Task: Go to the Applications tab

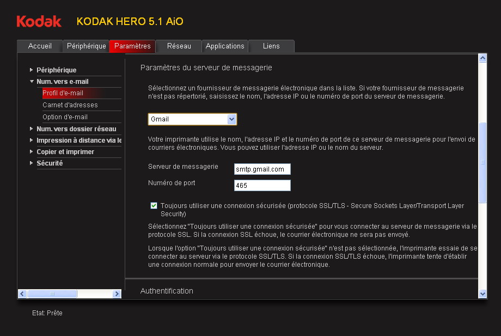Action: [x=225, y=46]
